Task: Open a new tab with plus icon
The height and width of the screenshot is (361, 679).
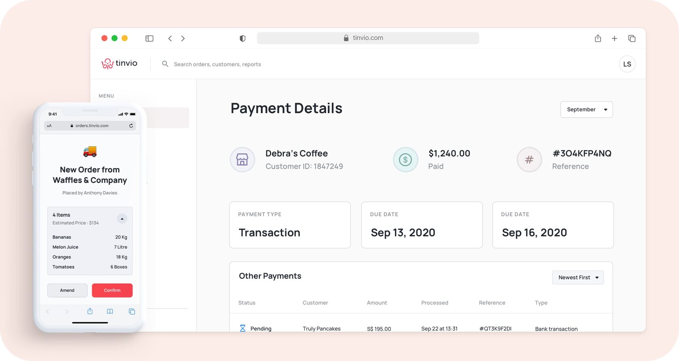Action: tap(614, 38)
